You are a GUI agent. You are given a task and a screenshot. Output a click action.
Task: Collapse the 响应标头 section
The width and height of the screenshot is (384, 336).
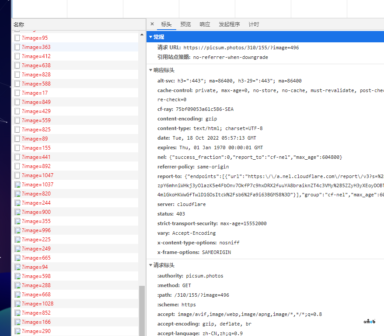(x=151, y=70)
